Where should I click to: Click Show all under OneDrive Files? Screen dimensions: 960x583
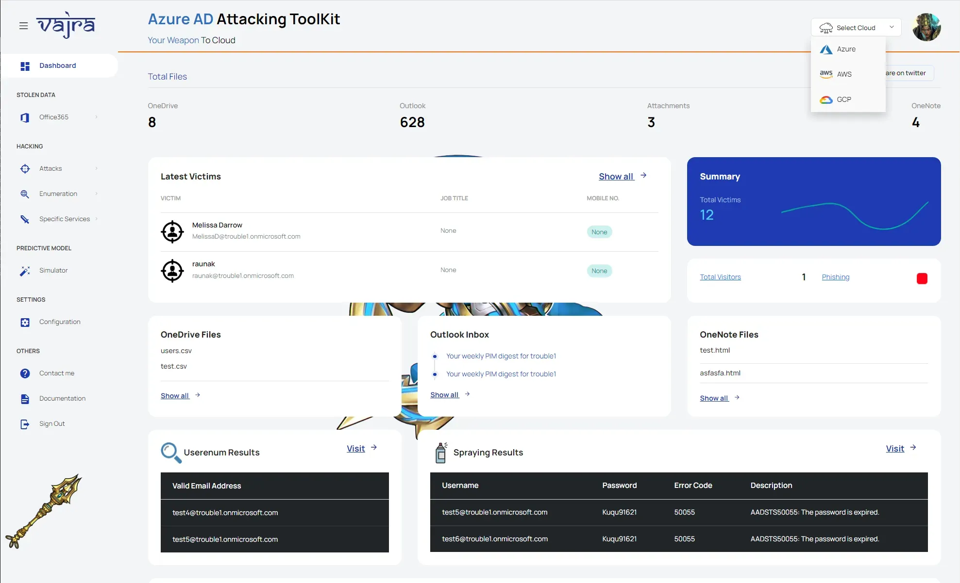175,396
